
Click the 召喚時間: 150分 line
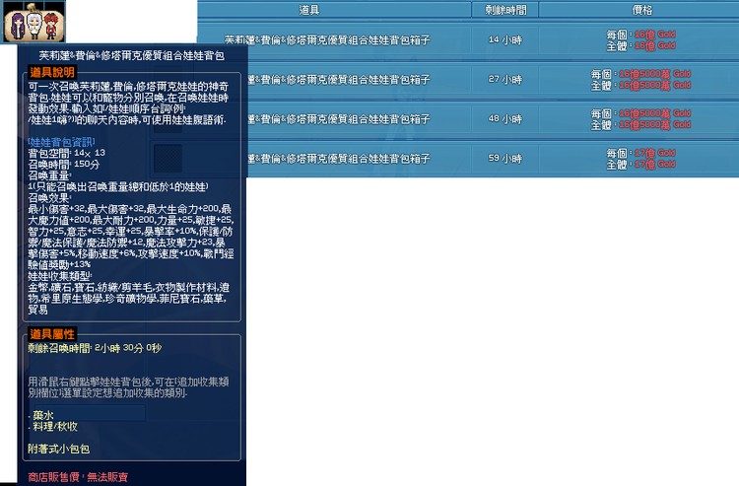(64, 165)
